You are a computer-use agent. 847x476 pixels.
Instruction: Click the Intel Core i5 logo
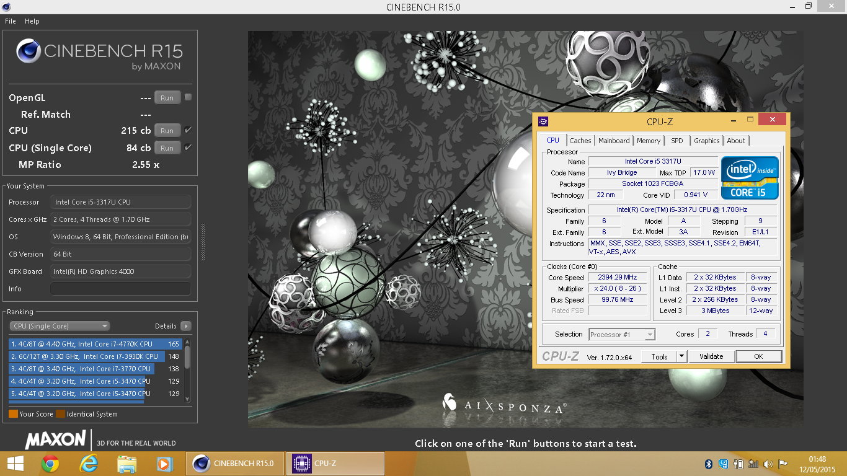pyautogui.click(x=750, y=178)
